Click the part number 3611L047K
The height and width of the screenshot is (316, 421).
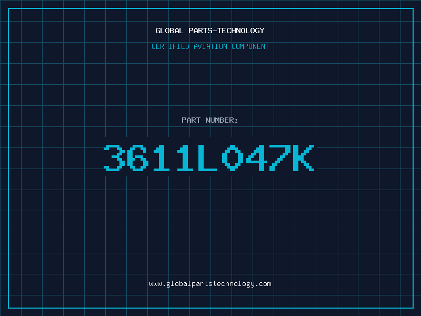coord(209,157)
